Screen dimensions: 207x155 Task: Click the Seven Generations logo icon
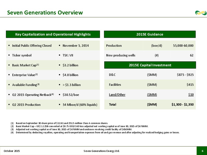point(201,13)
